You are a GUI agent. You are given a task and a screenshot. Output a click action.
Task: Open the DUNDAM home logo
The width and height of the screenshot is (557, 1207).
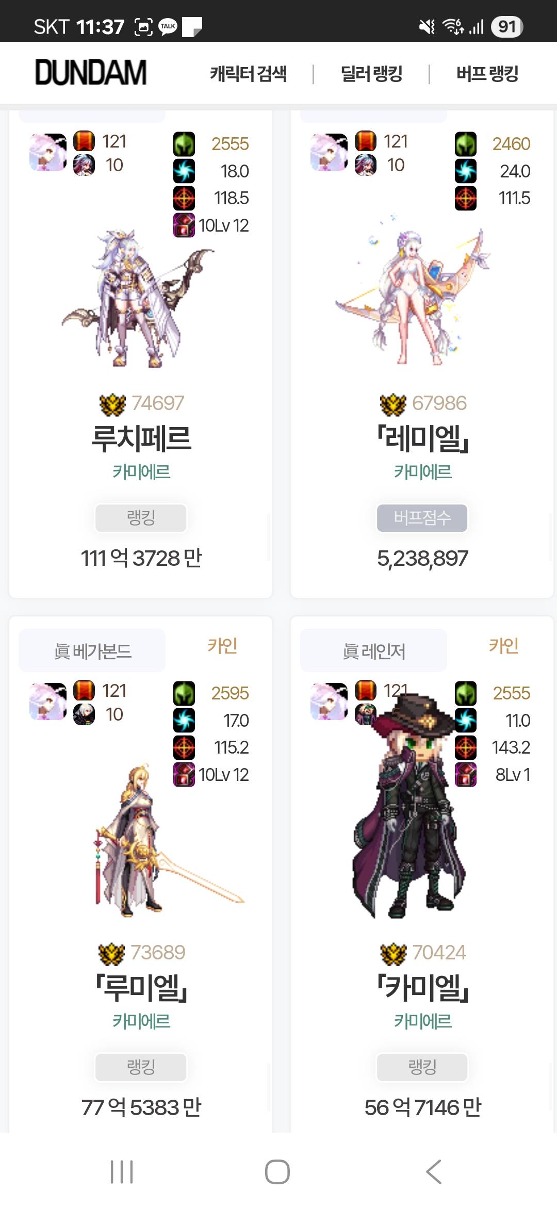[91, 72]
